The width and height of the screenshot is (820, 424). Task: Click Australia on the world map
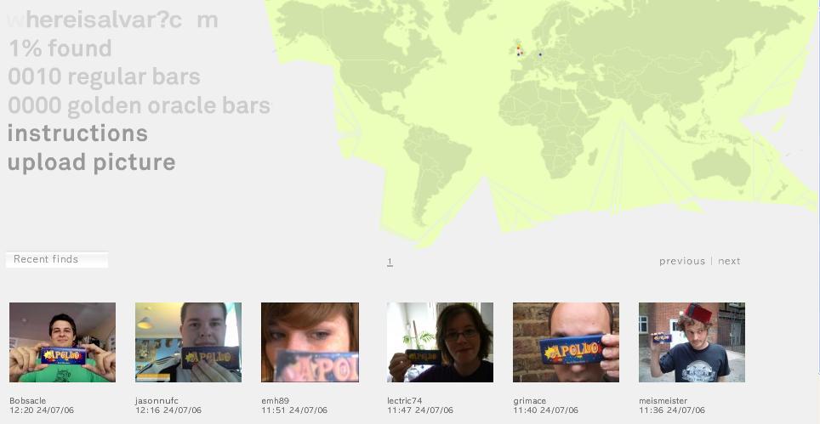click(x=722, y=167)
